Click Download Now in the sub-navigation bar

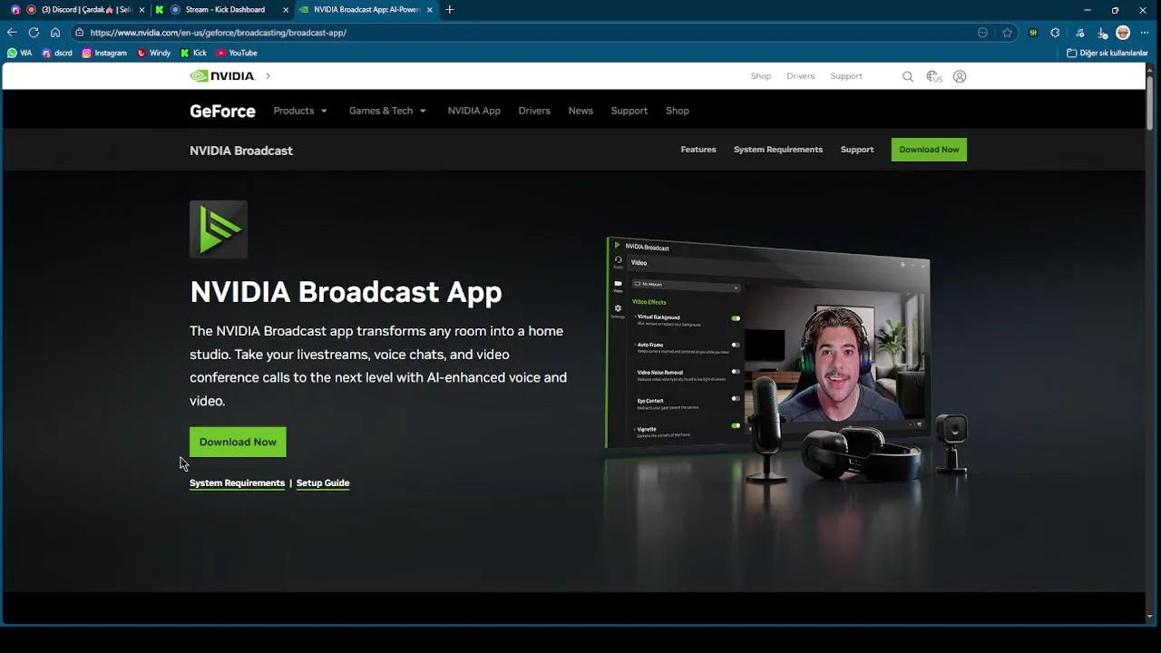click(929, 150)
